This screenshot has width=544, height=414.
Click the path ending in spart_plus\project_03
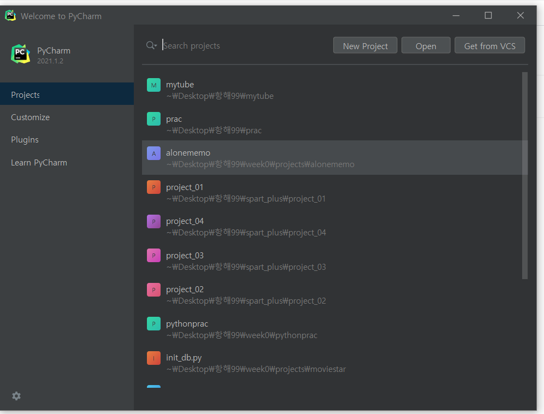coord(246,267)
